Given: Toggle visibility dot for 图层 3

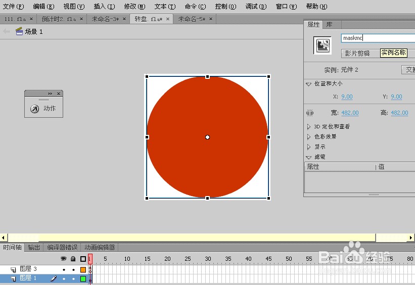Looking at the screenshot, I should pyautogui.click(x=64, y=270).
